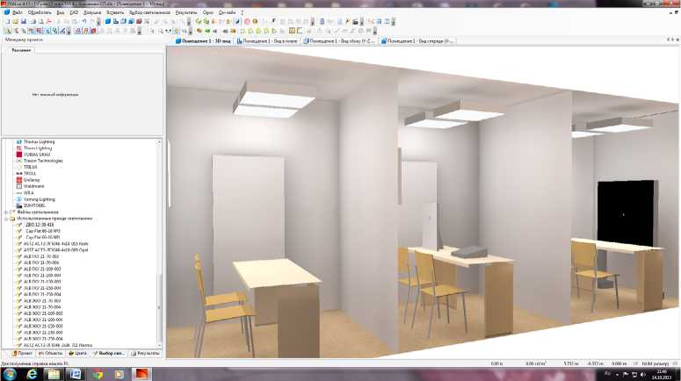The width and height of the screenshot is (681, 381).
Task: Select the ZUMTOBEL catalog entry
Action: (35, 205)
